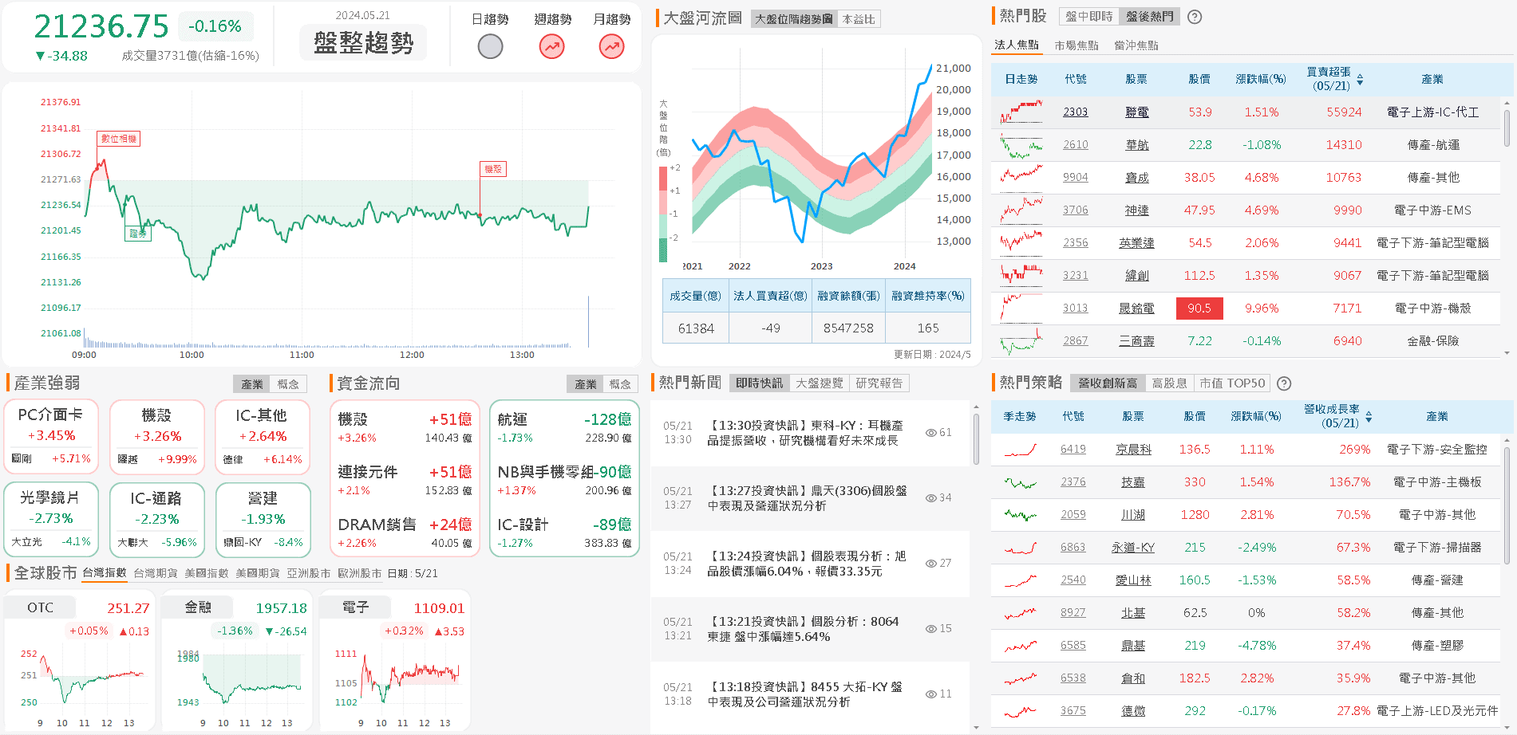Select 大盤速覽 news tab
Image resolution: width=1517 pixels, height=735 pixels.
coord(820,383)
